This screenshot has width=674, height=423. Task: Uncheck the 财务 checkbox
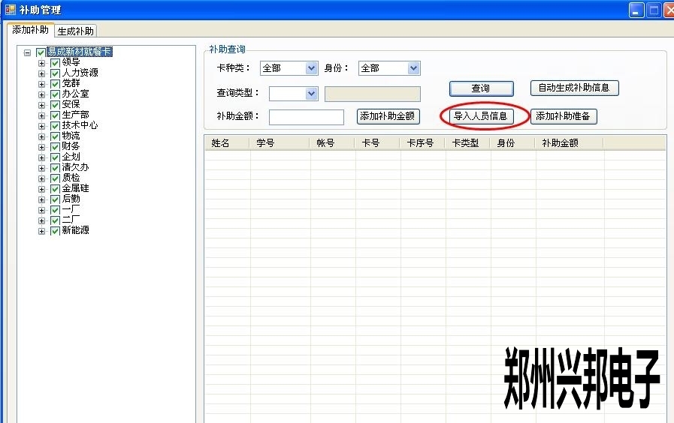tap(55, 147)
